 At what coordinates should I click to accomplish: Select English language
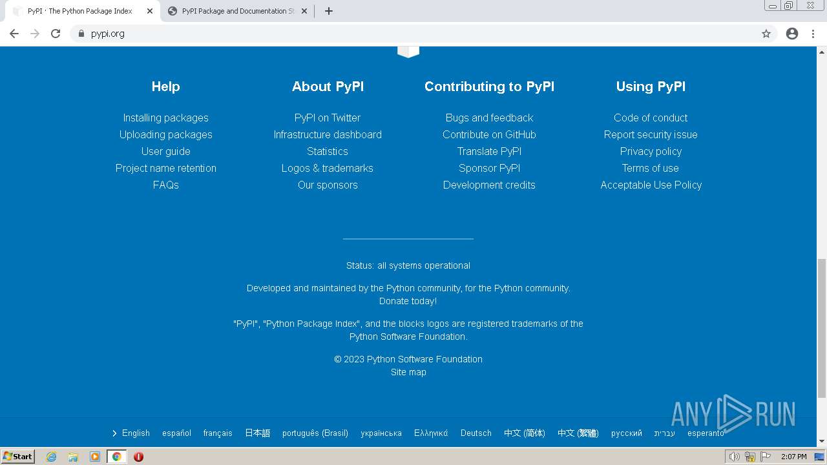(x=136, y=433)
